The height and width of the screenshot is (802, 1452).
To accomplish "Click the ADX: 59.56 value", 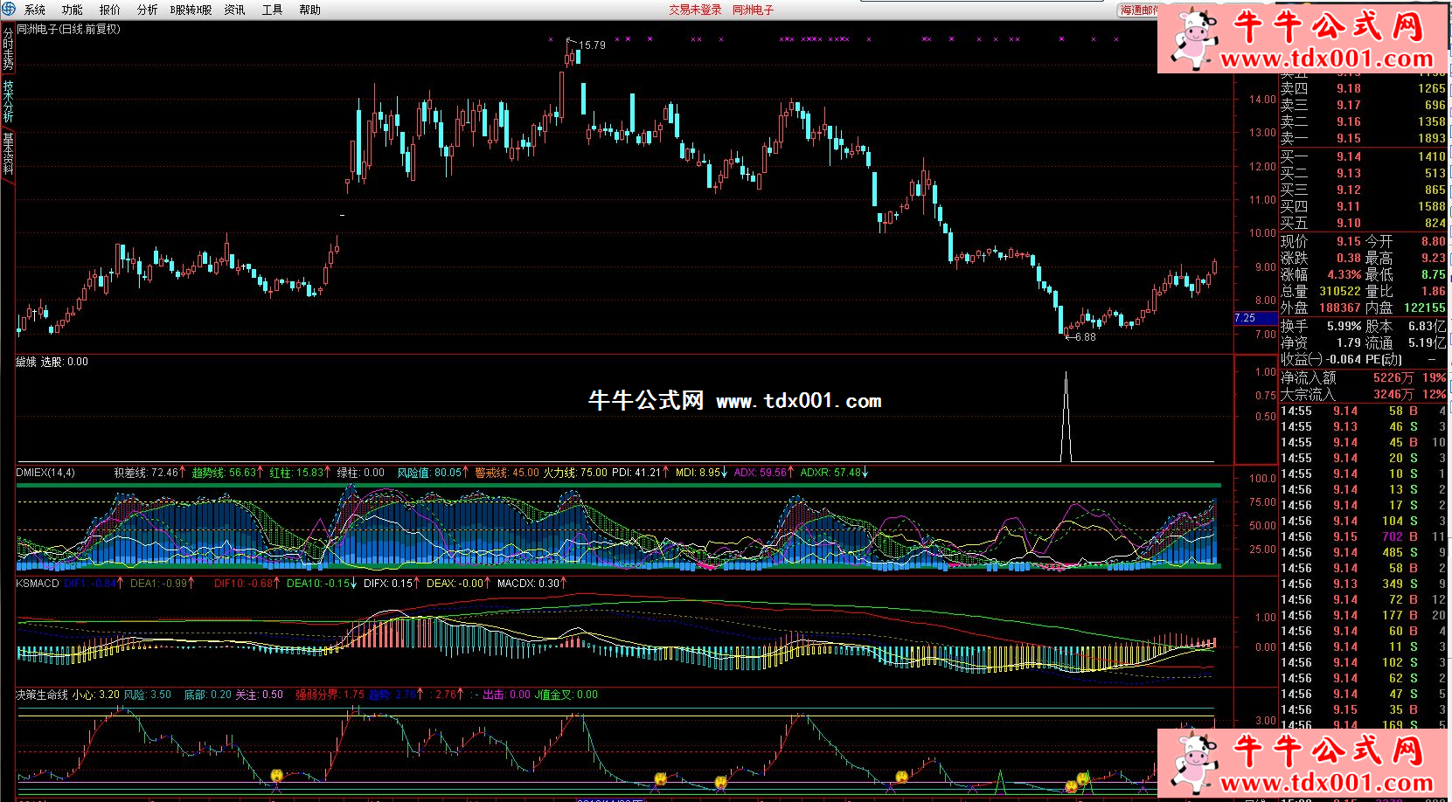I will click(760, 473).
